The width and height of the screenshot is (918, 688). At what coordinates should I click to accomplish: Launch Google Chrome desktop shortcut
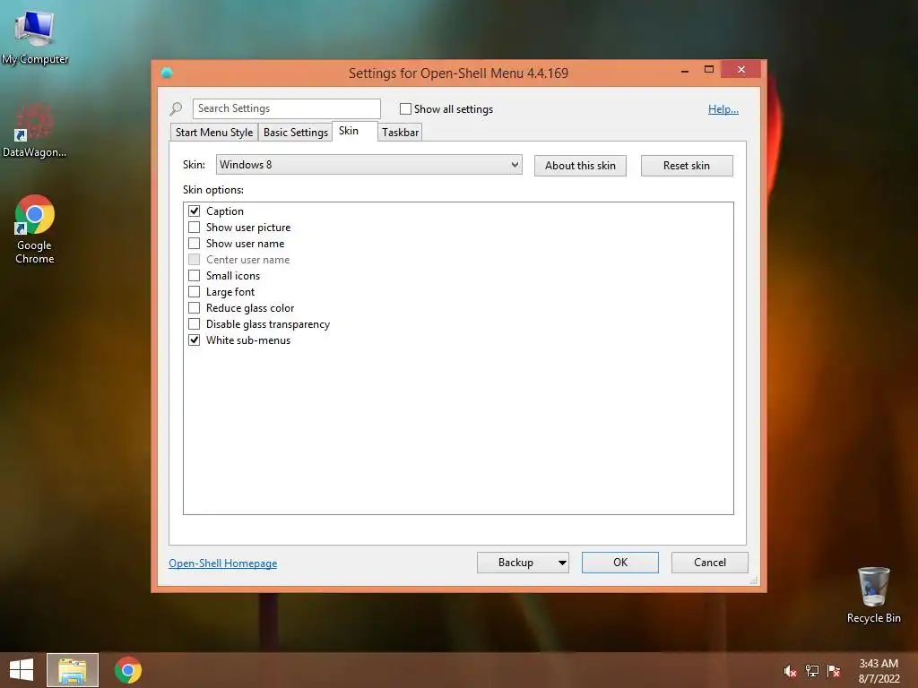tap(35, 229)
